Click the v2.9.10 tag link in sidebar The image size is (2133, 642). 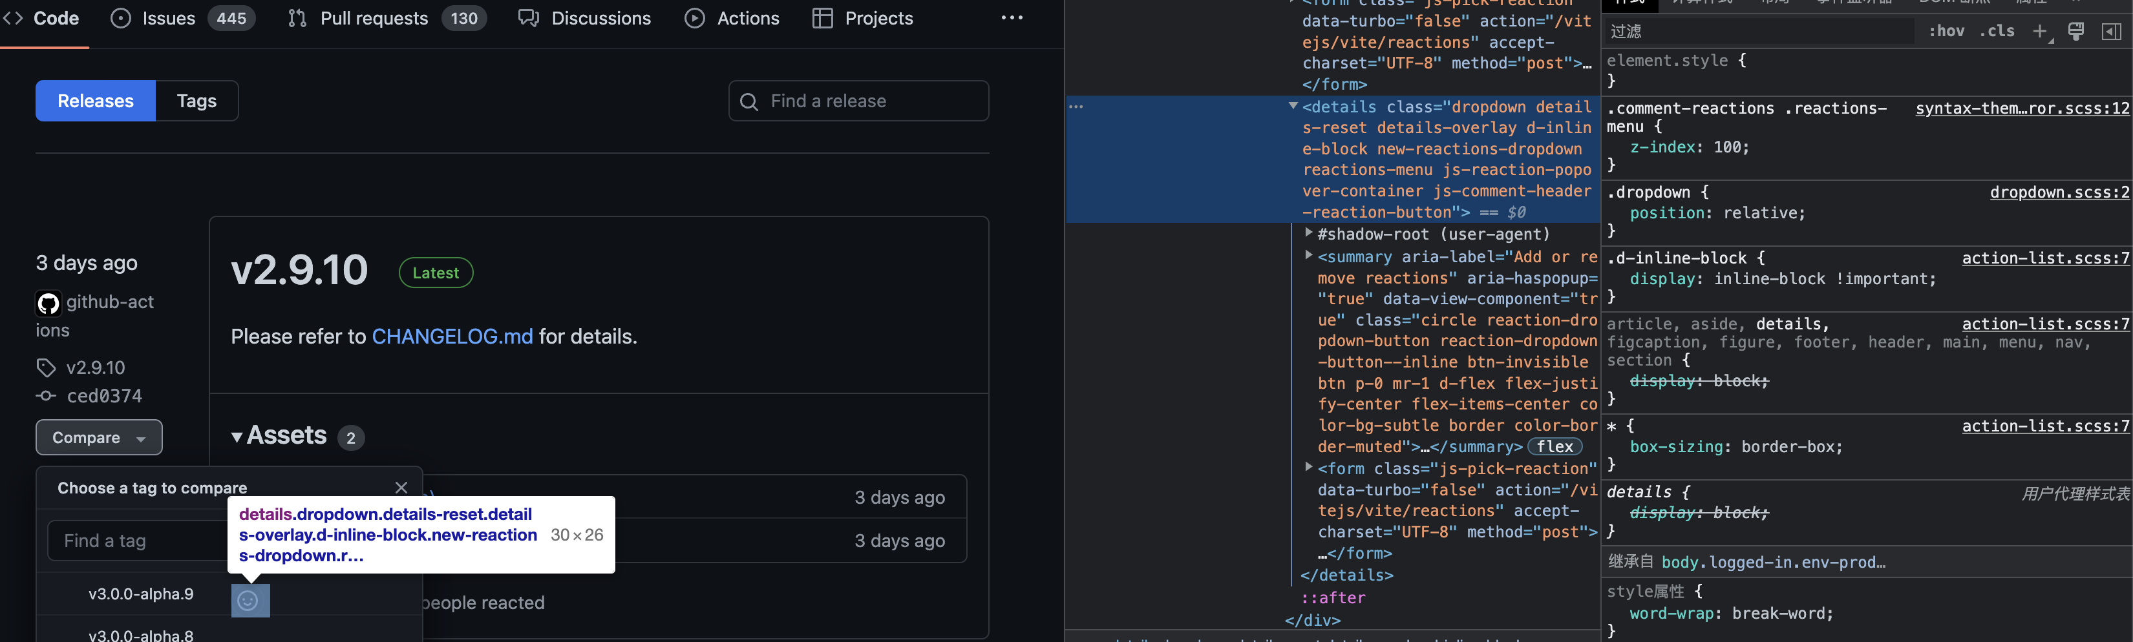pos(95,368)
